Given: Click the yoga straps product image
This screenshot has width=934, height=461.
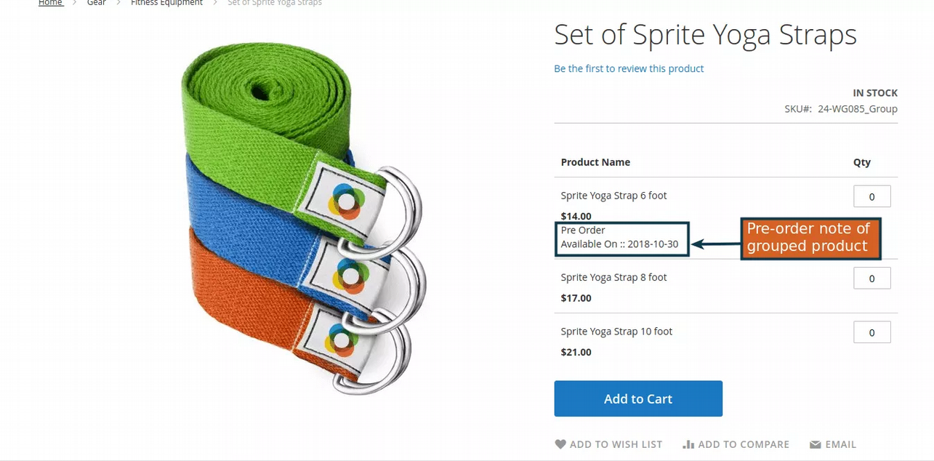Looking at the screenshot, I should [298, 218].
